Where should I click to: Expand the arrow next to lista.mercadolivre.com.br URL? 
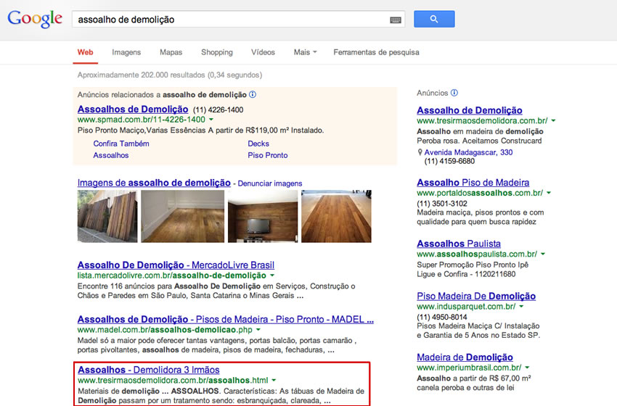(272, 276)
